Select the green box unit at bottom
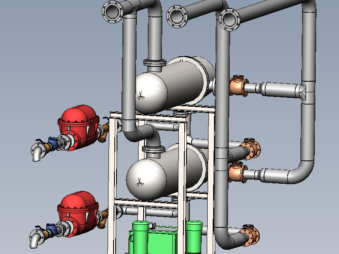 click(x=162, y=240)
